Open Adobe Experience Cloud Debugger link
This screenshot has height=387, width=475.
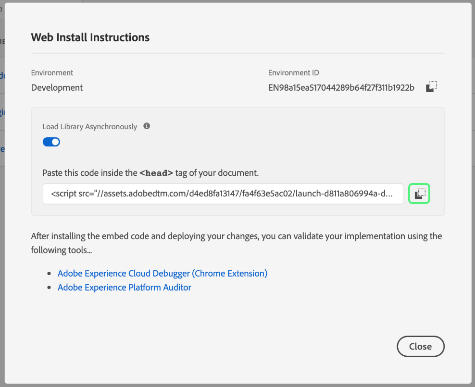pyautogui.click(x=162, y=273)
